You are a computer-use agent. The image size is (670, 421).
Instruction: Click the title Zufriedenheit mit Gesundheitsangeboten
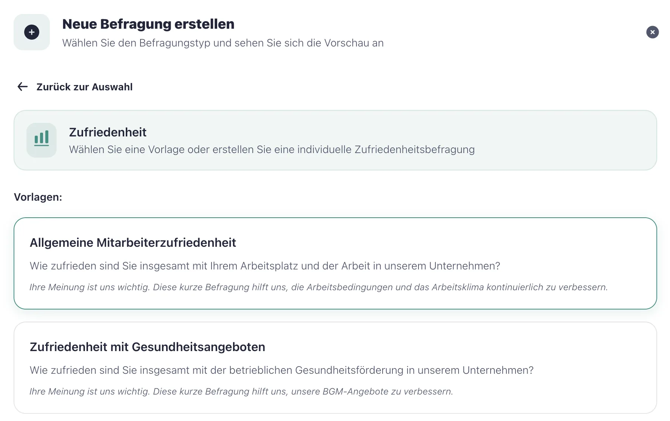147,347
